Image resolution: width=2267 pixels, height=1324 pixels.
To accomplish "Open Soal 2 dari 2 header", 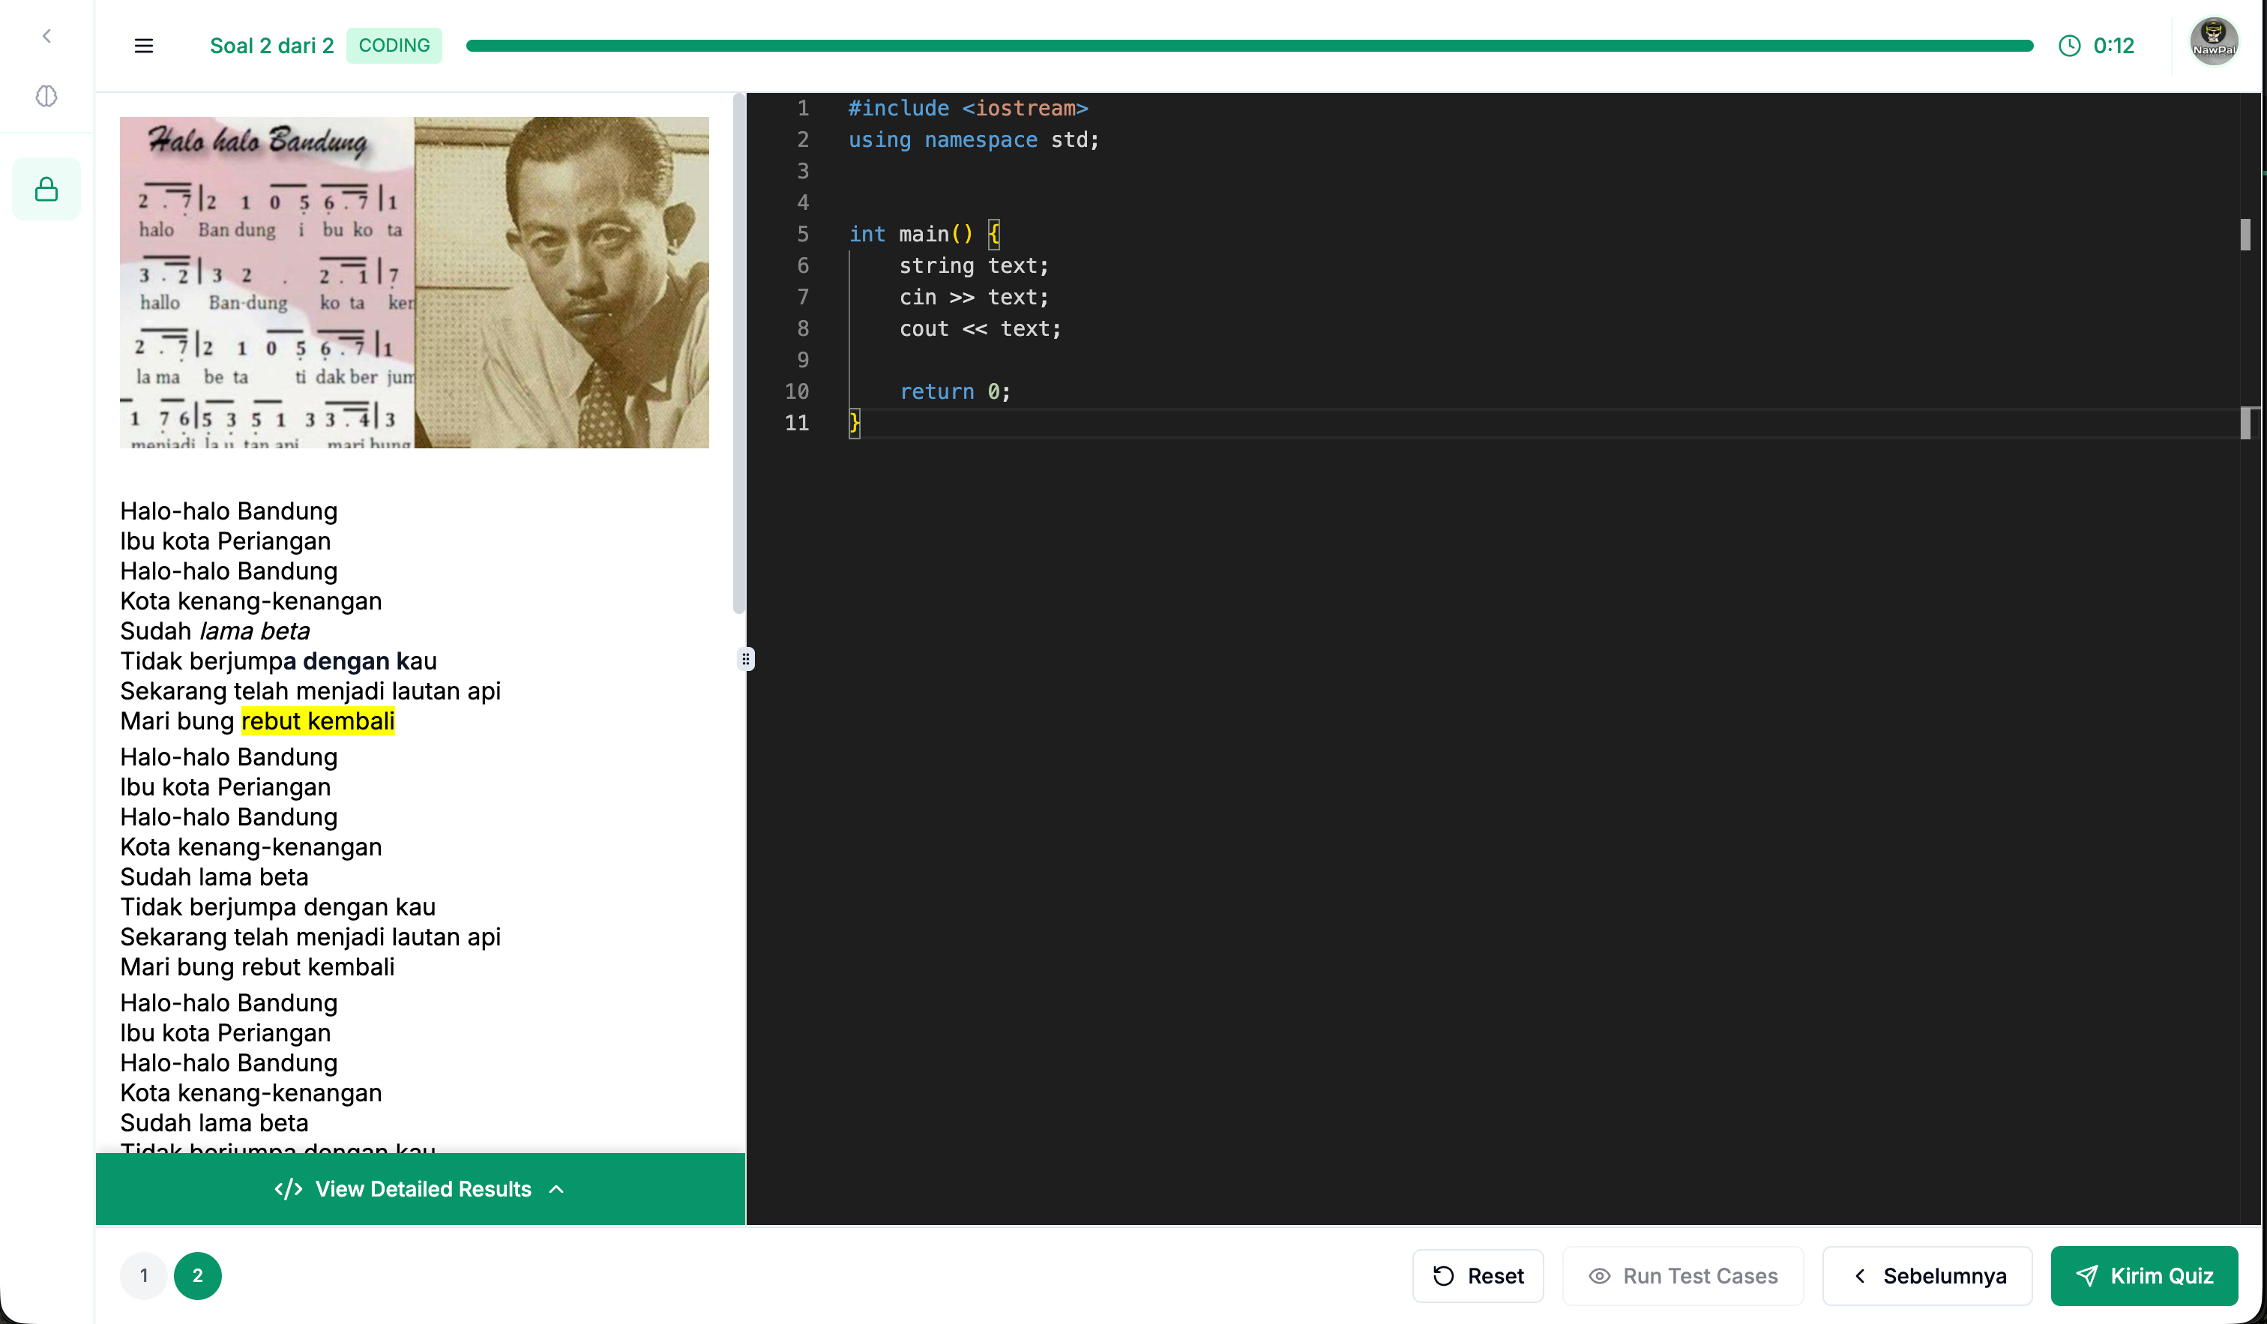I will tap(271, 45).
